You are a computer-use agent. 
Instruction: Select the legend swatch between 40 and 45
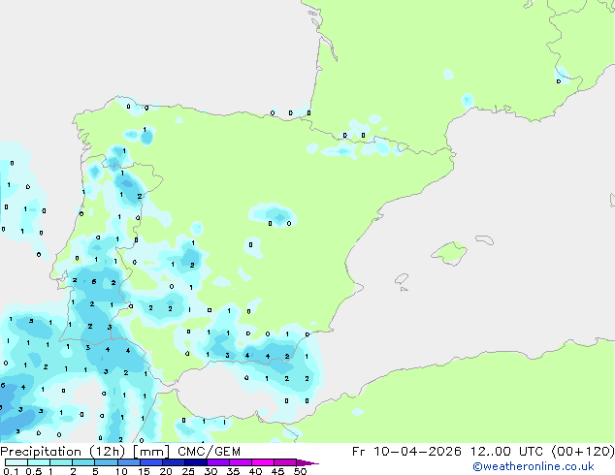pyautogui.click(x=263, y=462)
